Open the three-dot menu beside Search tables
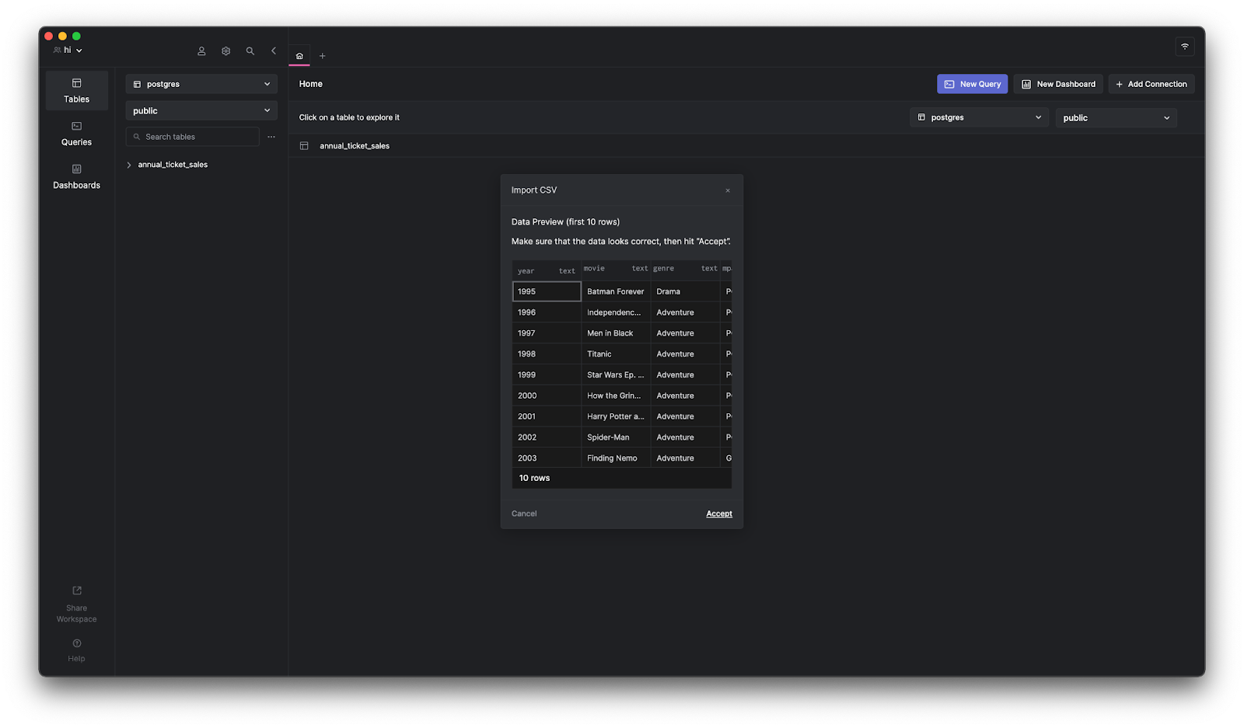1244x728 pixels. (x=271, y=137)
